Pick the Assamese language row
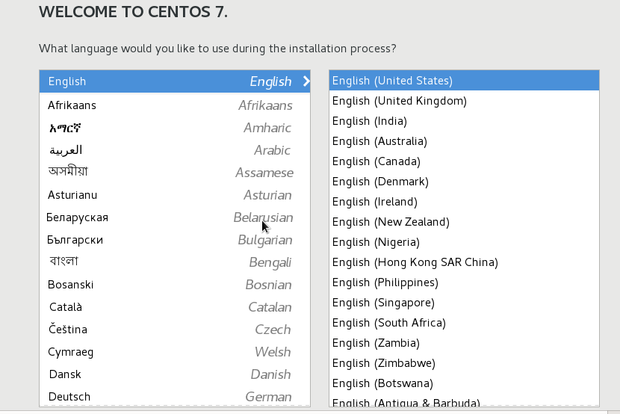Viewport: 620px width, 414px height. (x=175, y=173)
